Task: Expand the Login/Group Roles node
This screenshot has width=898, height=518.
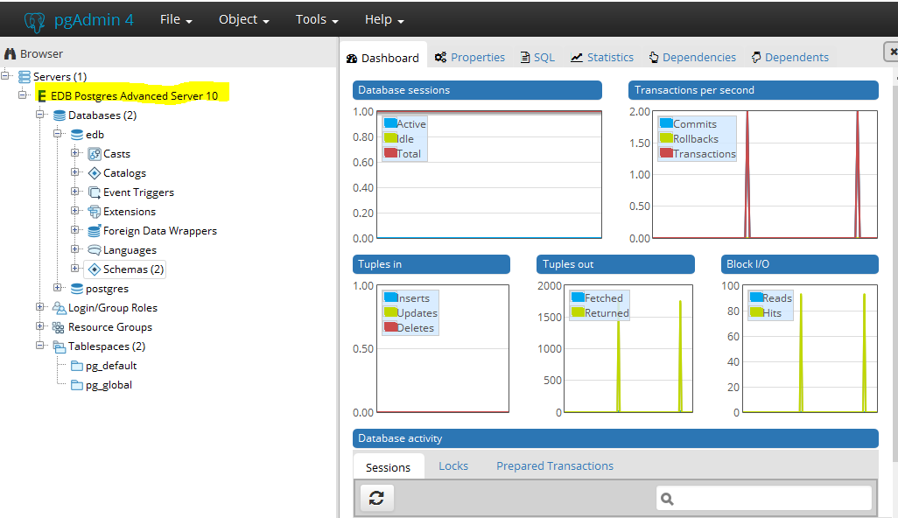Action: 40,307
